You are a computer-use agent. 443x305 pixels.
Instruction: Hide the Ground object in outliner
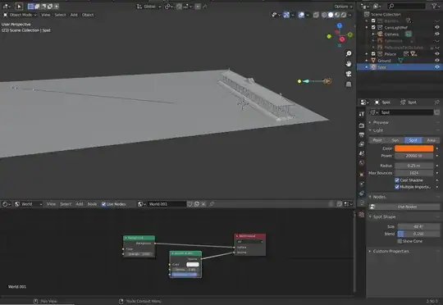coord(436,60)
